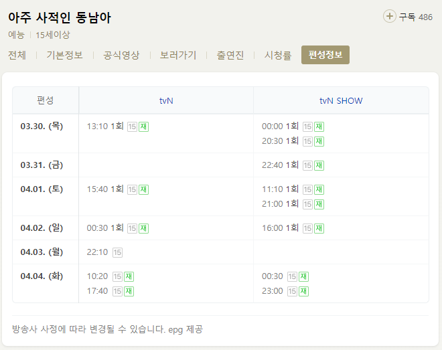Click the 편성 column header
Screen dimensions: 442x350
click(x=45, y=100)
